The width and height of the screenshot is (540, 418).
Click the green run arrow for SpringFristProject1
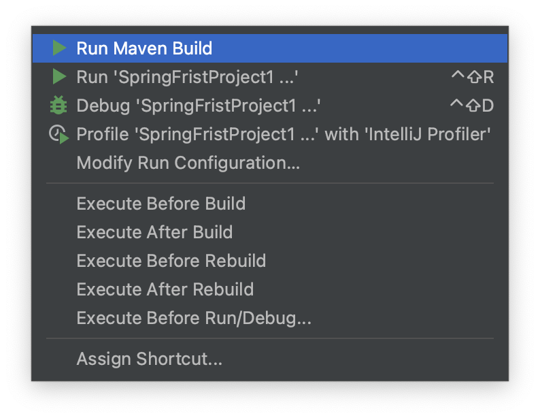[59, 76]
